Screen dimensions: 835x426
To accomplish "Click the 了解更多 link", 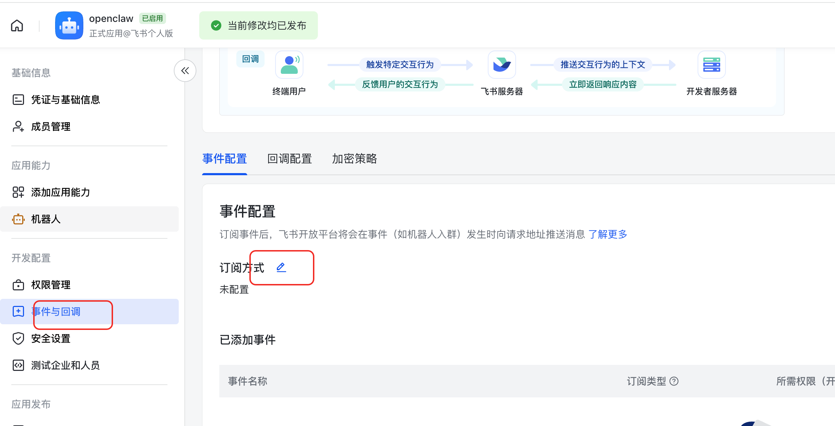I will pos(608,234).
